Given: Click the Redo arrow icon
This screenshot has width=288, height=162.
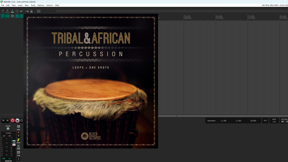Looking at the screenshot, I should [27, 11].
